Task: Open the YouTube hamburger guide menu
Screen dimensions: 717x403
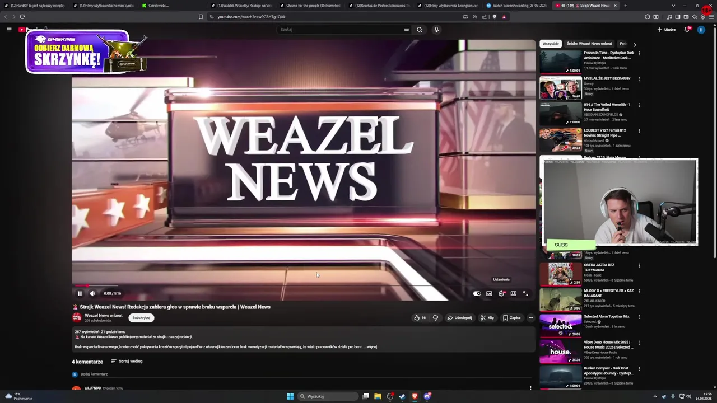Action: point(9,29)
